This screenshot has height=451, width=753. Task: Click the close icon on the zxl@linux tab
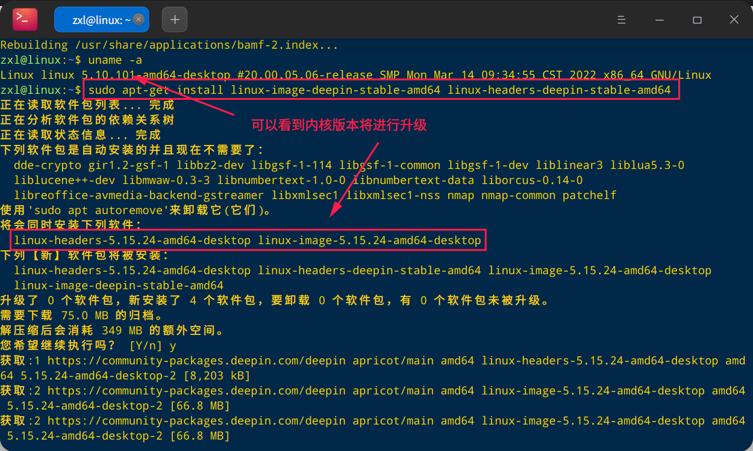(139, 19)
